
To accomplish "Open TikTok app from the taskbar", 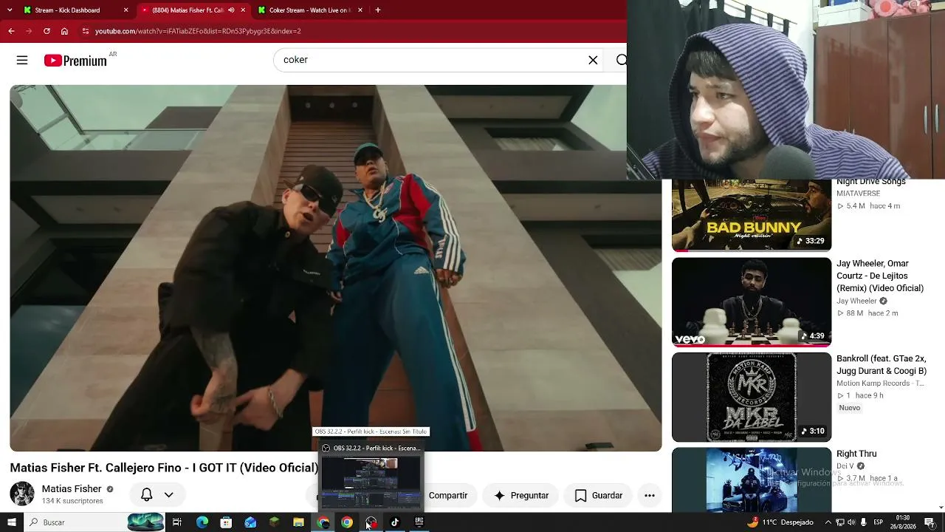I will (x=395, y=522).
